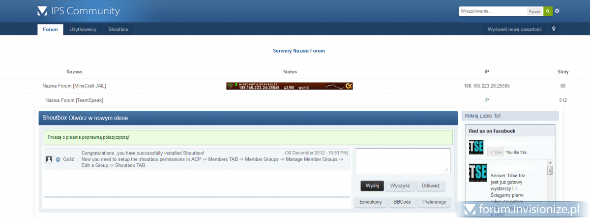This screenshot has height=218, width=590.
Task: Click the Status column header
Action: click(290, 72)
